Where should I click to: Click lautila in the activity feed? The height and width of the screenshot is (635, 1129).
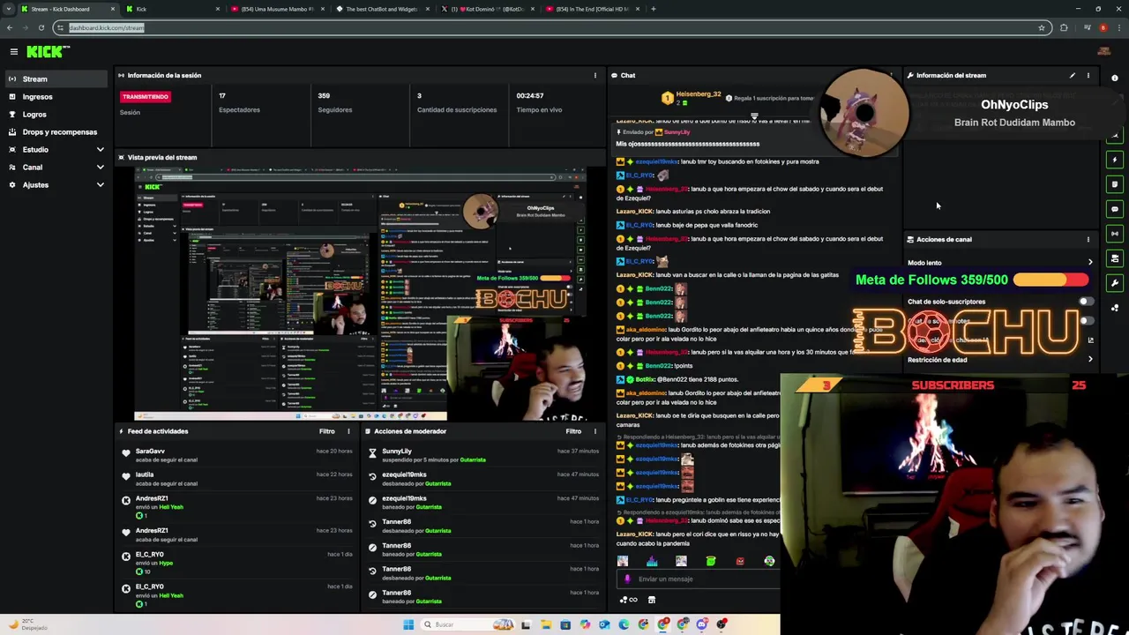click(x=145, y=474)
